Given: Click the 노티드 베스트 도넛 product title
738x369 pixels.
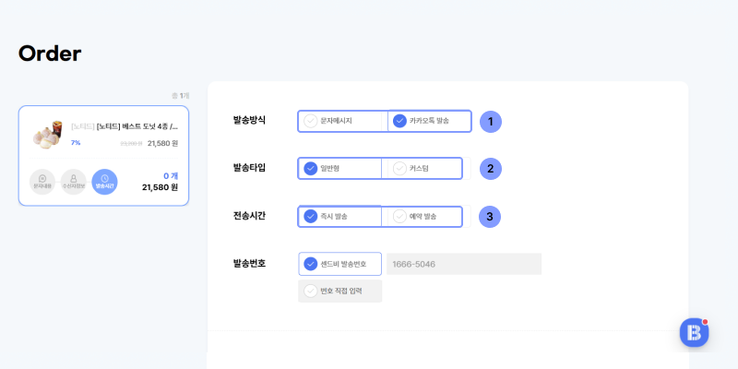Looking at the screenshot, I should click(125, 125).
